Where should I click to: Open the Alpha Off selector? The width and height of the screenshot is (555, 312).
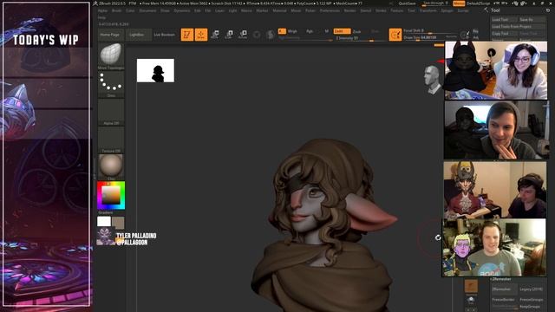111,112
